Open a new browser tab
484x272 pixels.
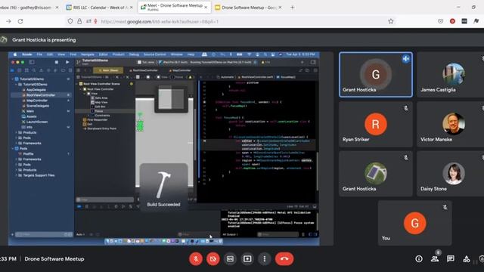coord(293,8)
